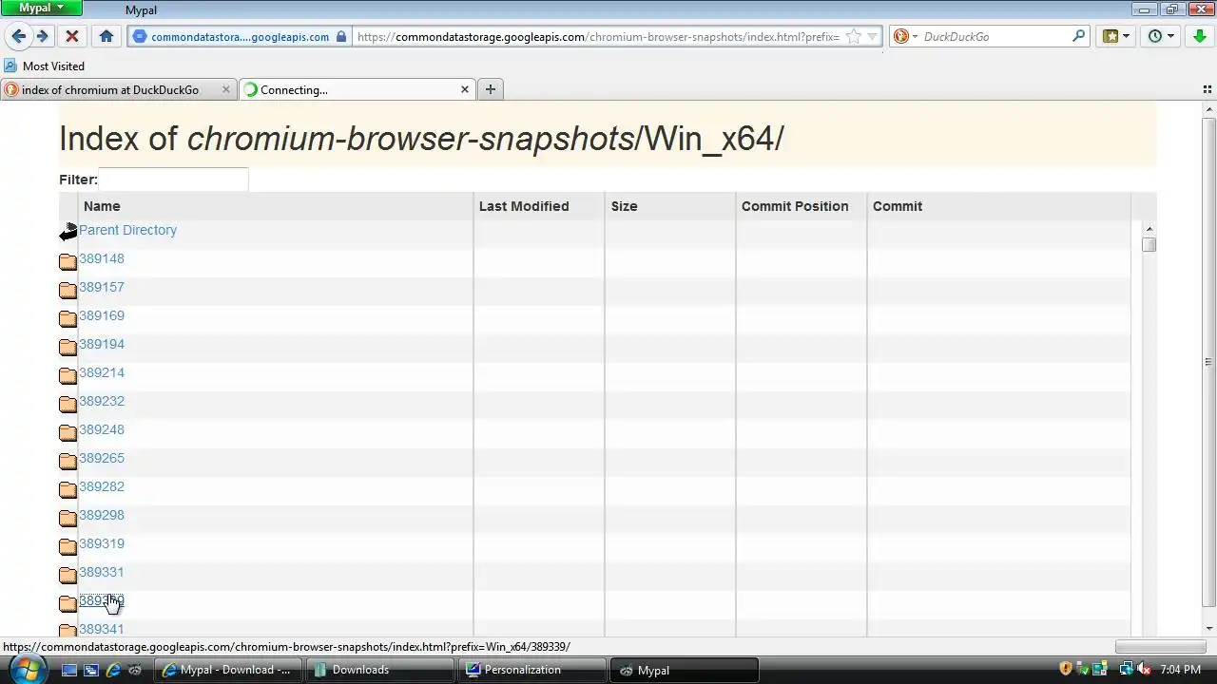Bookmark this page with the star icon
The image size is (1217, 684).
[854, 36]
